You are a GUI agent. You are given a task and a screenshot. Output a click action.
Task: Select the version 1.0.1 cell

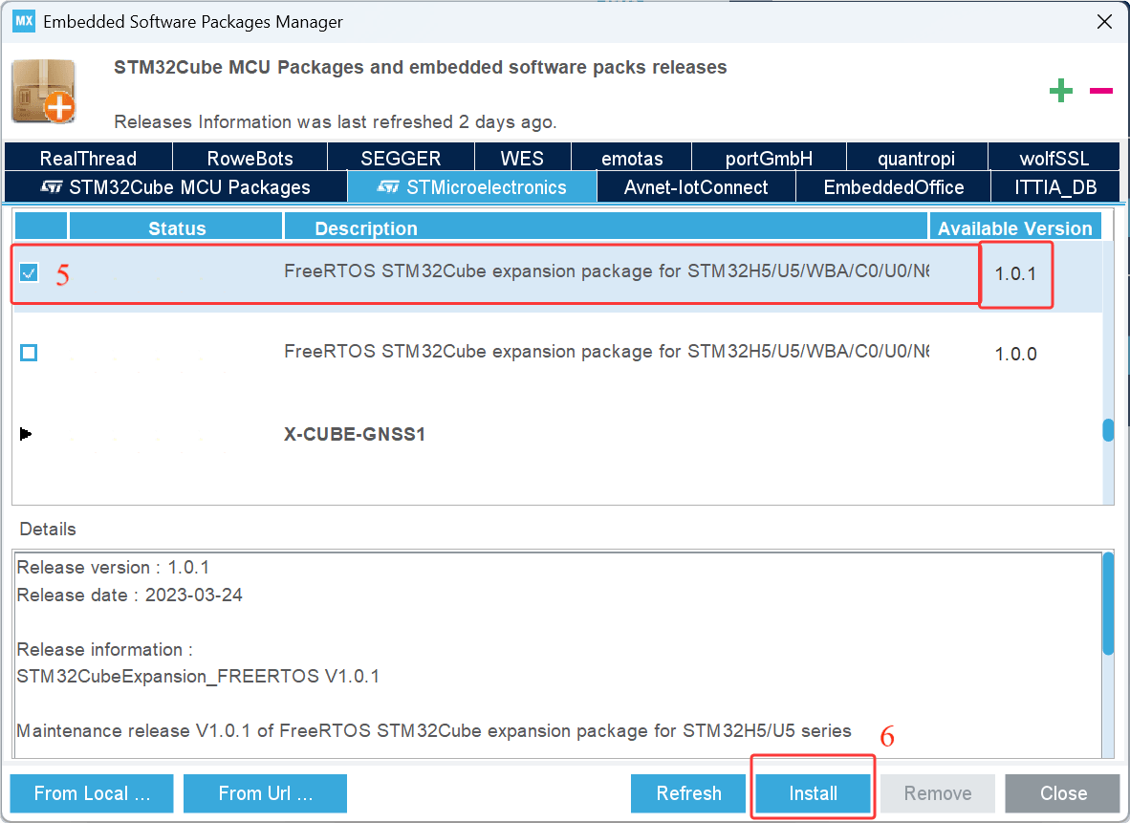1015,273
